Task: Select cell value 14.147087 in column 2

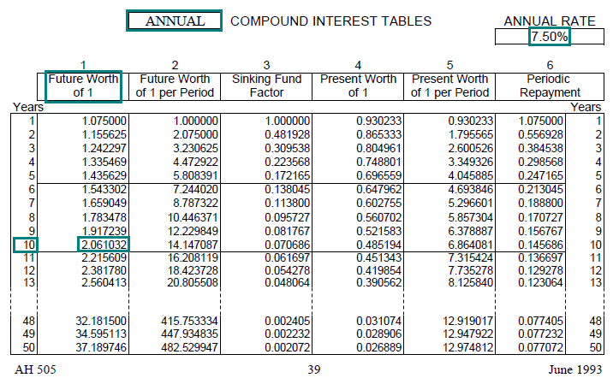Action: click(x=190, y=244)
